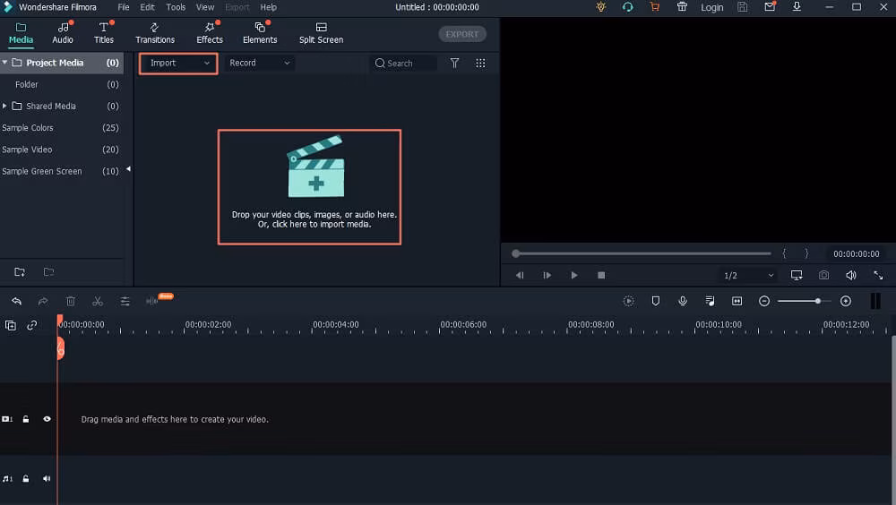Click the add marker shield icon
Viewport: 896px width, 505px height.
click(x=656, y=302)
